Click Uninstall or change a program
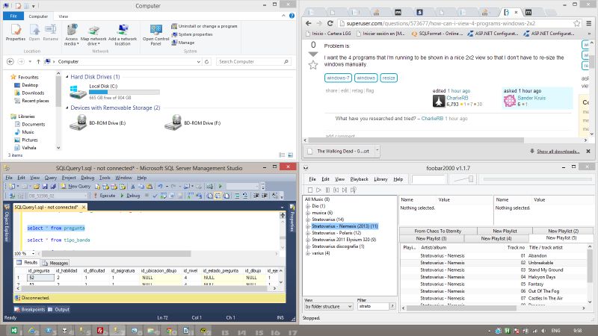This screenshot has width=598, height=336. (204, 26)
